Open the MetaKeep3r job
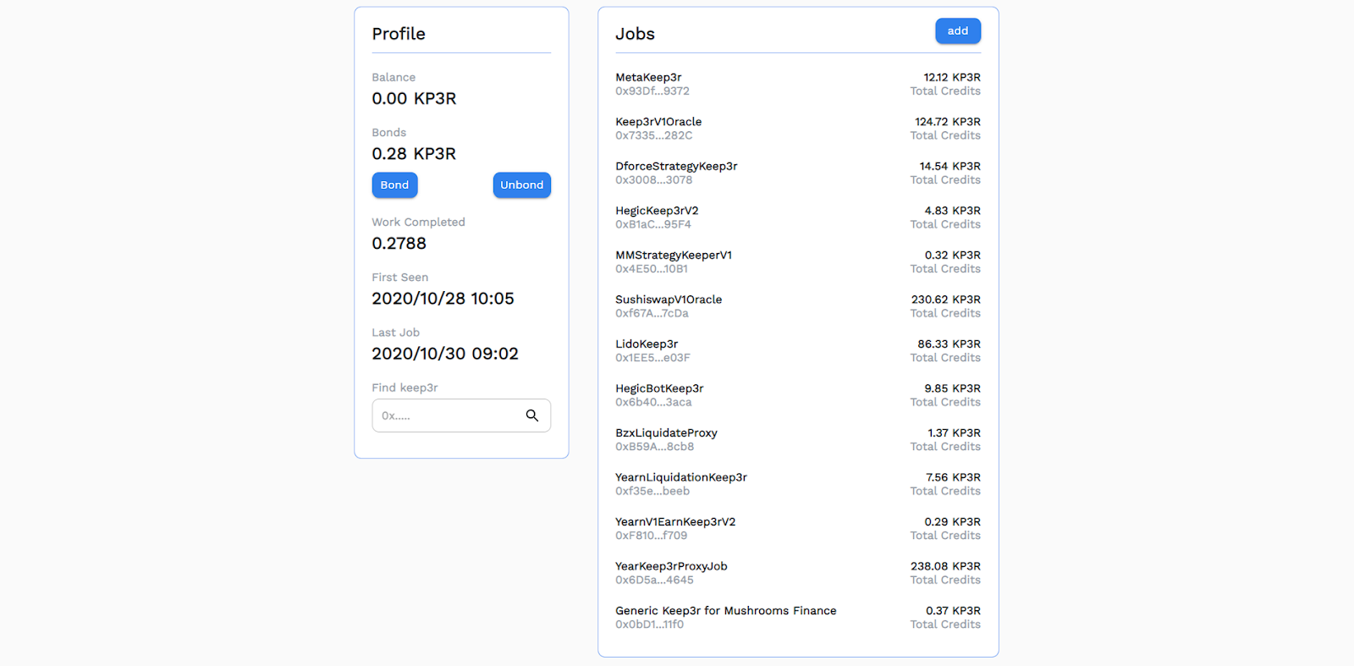 tap(648, 77)
